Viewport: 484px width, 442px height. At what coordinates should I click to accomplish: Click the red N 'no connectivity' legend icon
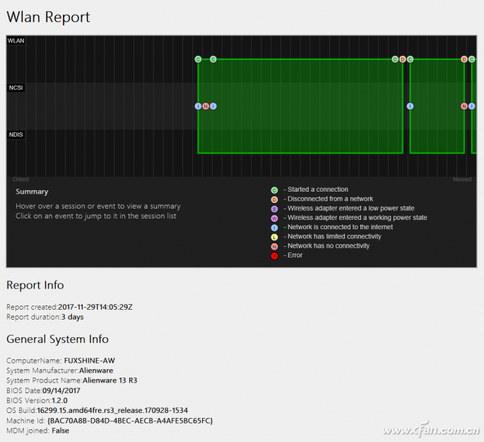(x=274, y=247)
